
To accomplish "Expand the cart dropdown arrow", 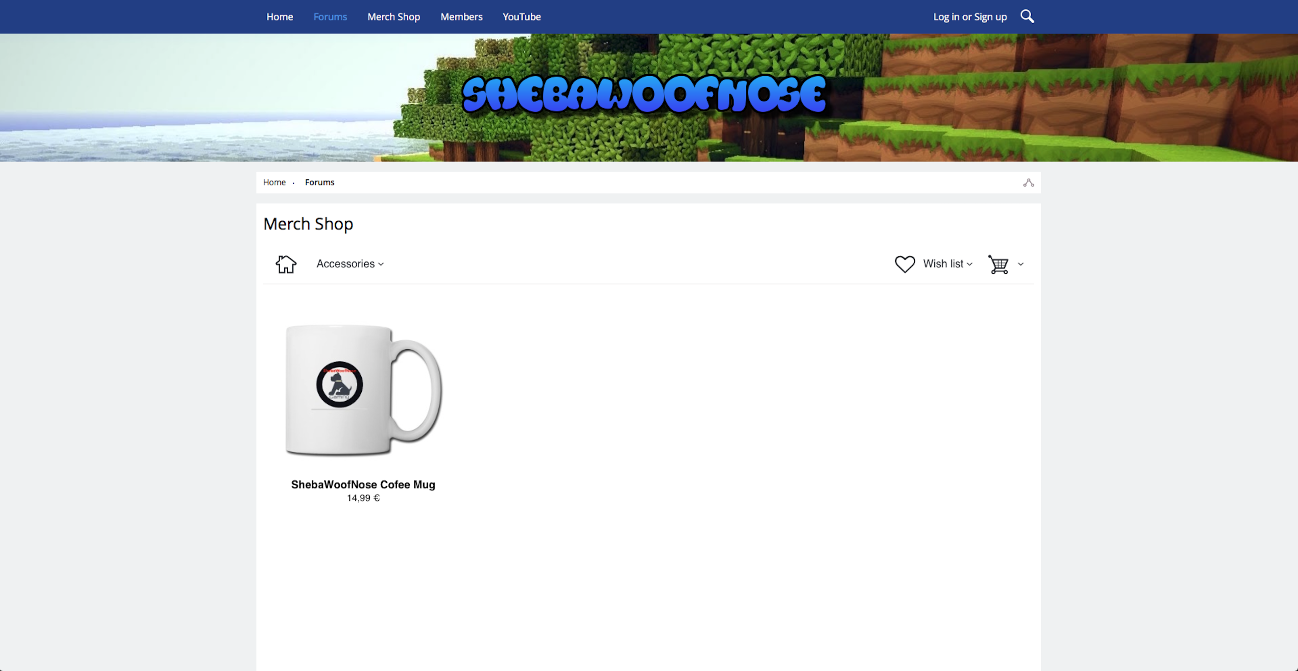I will [1020, 264].
